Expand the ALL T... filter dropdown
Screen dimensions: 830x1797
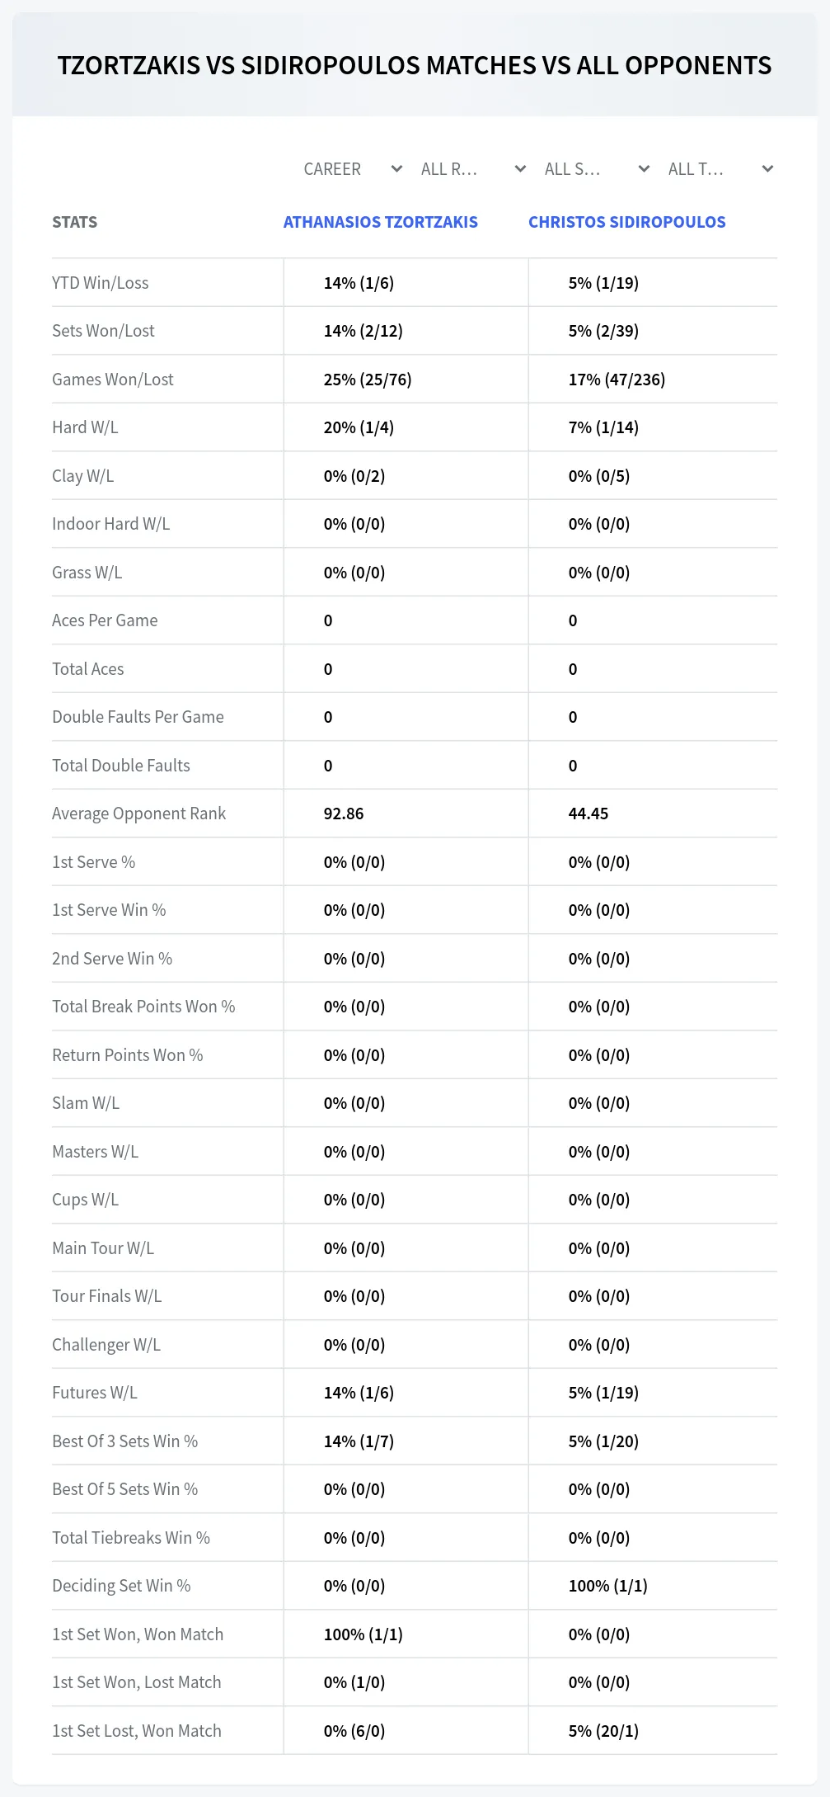(720, 169)
